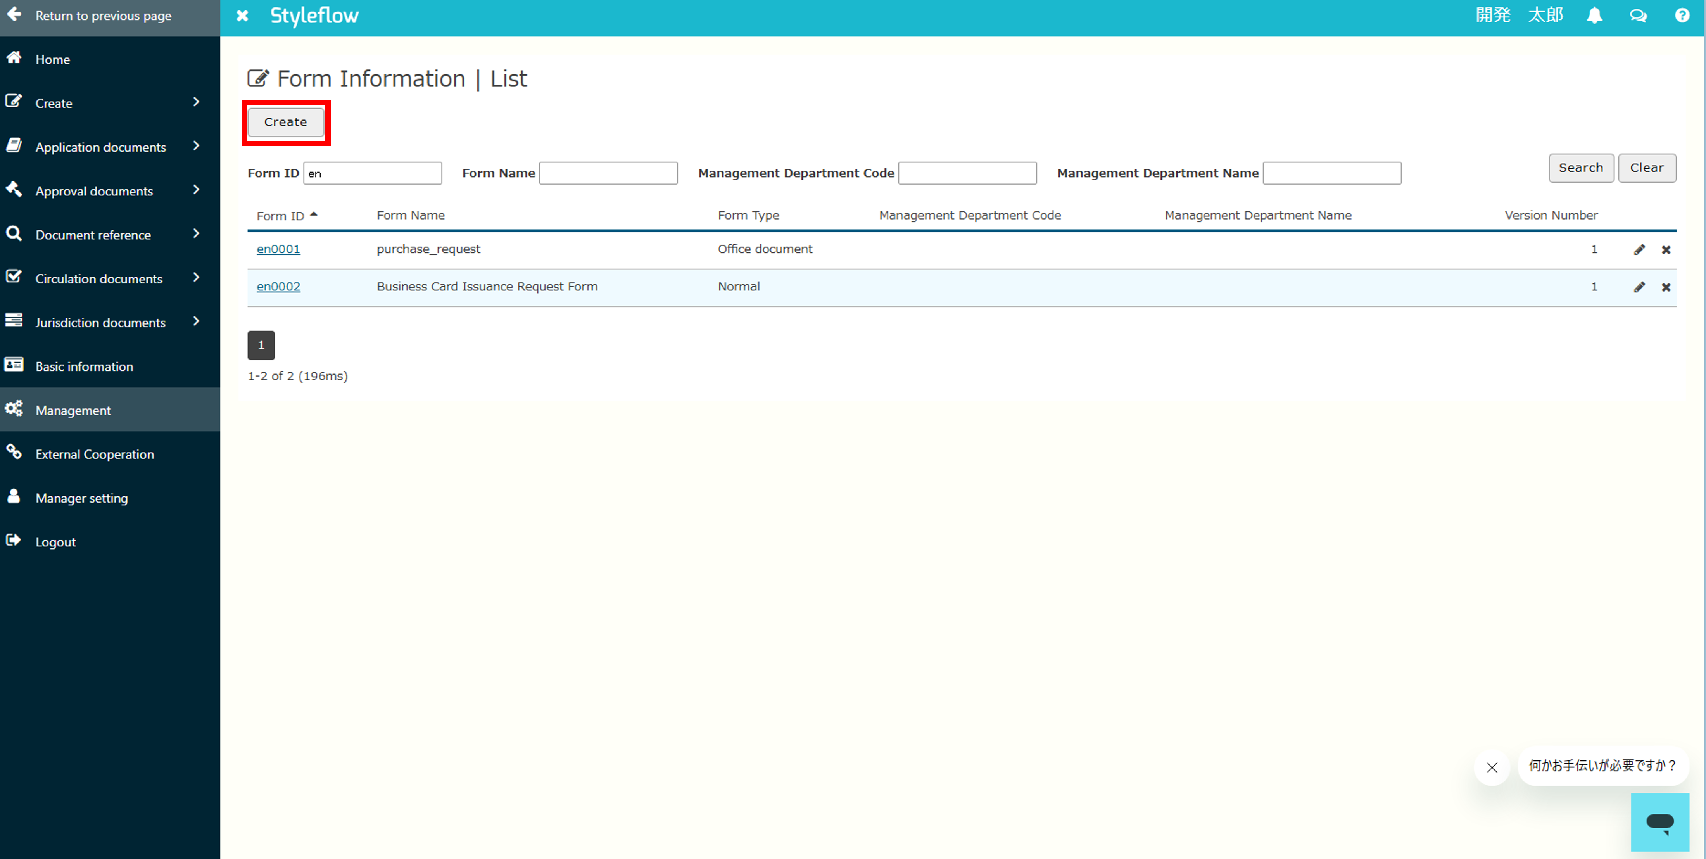
Task: Click the 何かお手伝いが必要ですか？ message
Action: (1603, 766)
